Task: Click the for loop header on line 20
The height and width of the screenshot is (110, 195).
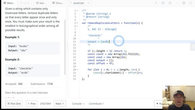Action: click(x=114, y=70)
